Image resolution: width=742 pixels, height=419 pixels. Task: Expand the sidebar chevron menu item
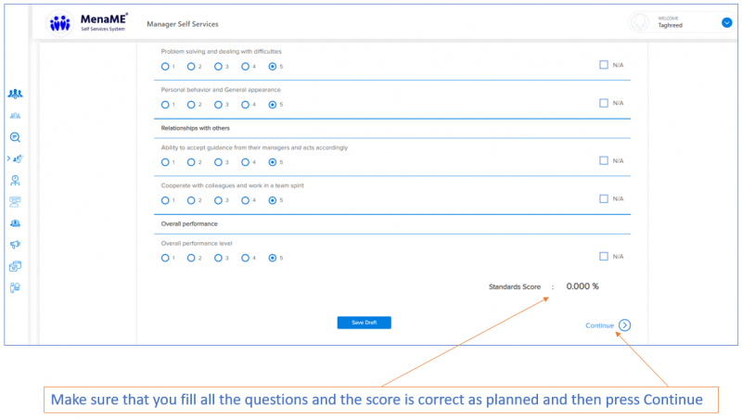click(x=8, y=159)
